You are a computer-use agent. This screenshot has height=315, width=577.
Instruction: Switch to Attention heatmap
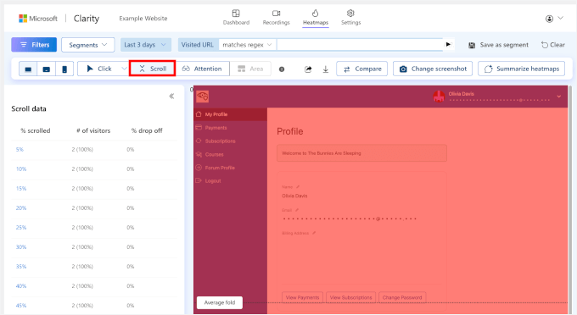pos(202,69)
